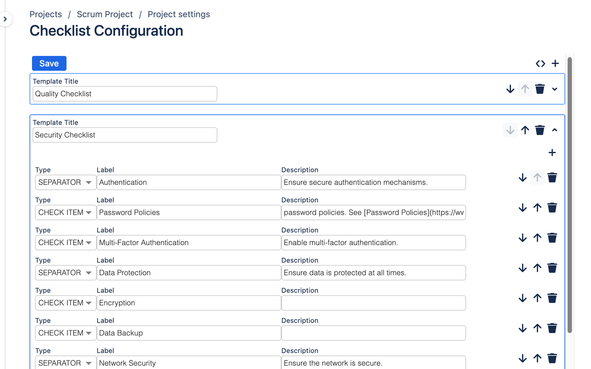
Task: Expand the Quality Checklist template
Action: tap(554, 89)
